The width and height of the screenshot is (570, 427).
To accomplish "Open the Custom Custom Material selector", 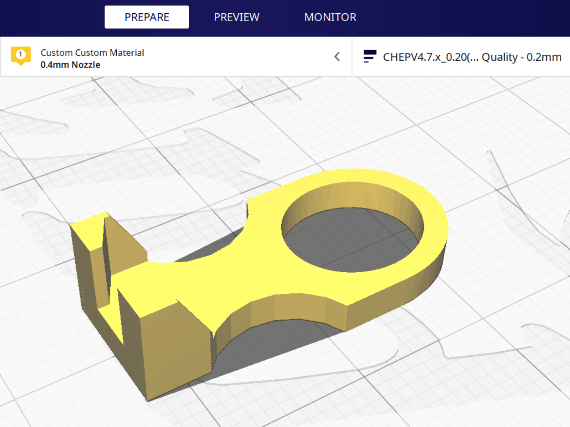I will [x=176, y=57].
